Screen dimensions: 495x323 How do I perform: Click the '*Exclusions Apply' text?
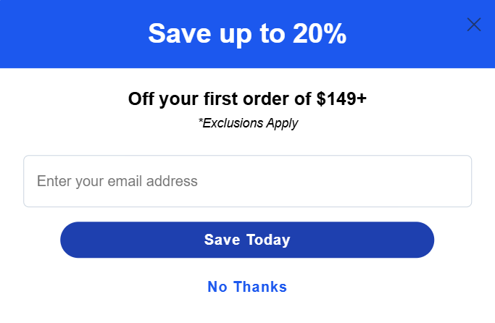click(x=248, y=123)
